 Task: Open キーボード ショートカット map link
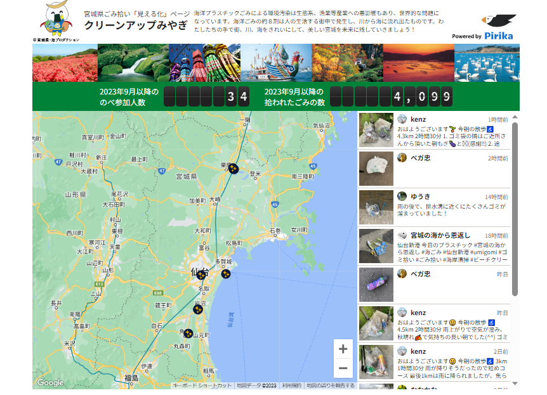tap(202, 385)
